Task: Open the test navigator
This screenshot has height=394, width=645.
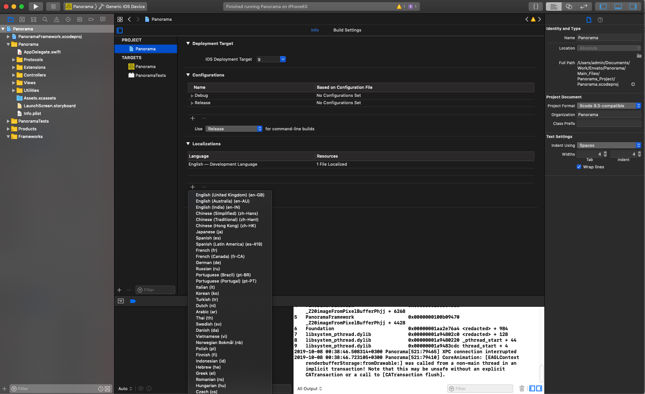Action: point(68,19)
